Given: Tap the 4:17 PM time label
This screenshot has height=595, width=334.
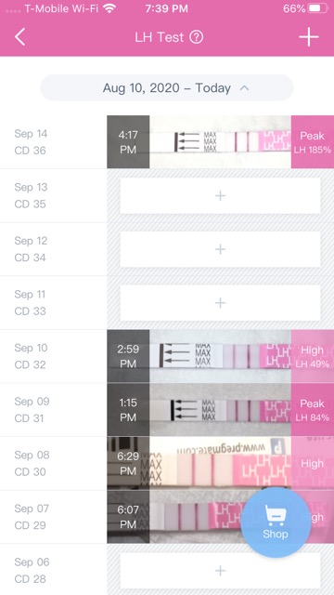Looking at the screenshot, I should [128, 142].
